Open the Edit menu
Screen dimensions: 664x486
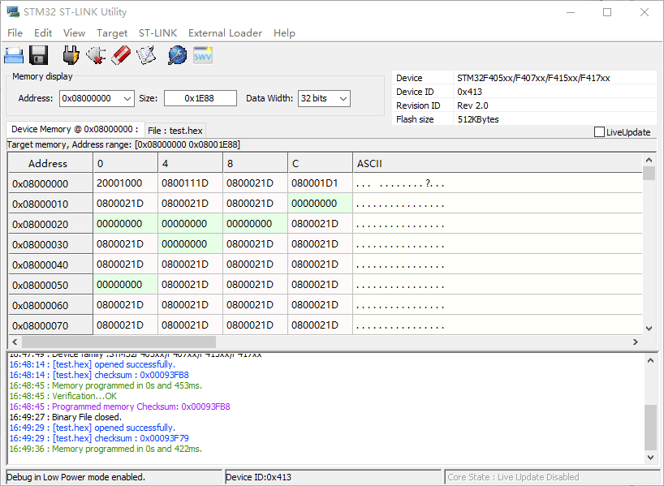pyautogui.click(x=43, y=33)
